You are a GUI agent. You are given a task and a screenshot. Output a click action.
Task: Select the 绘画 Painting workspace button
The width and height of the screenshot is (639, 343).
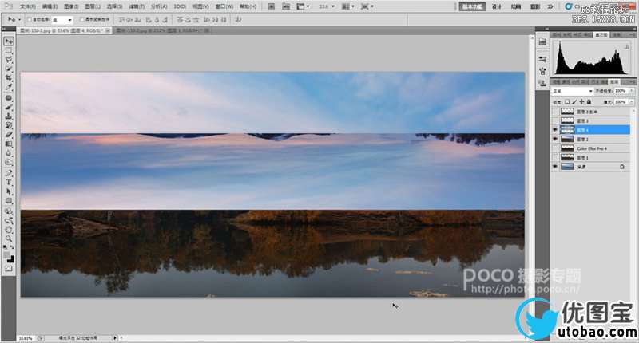[516, 6]
